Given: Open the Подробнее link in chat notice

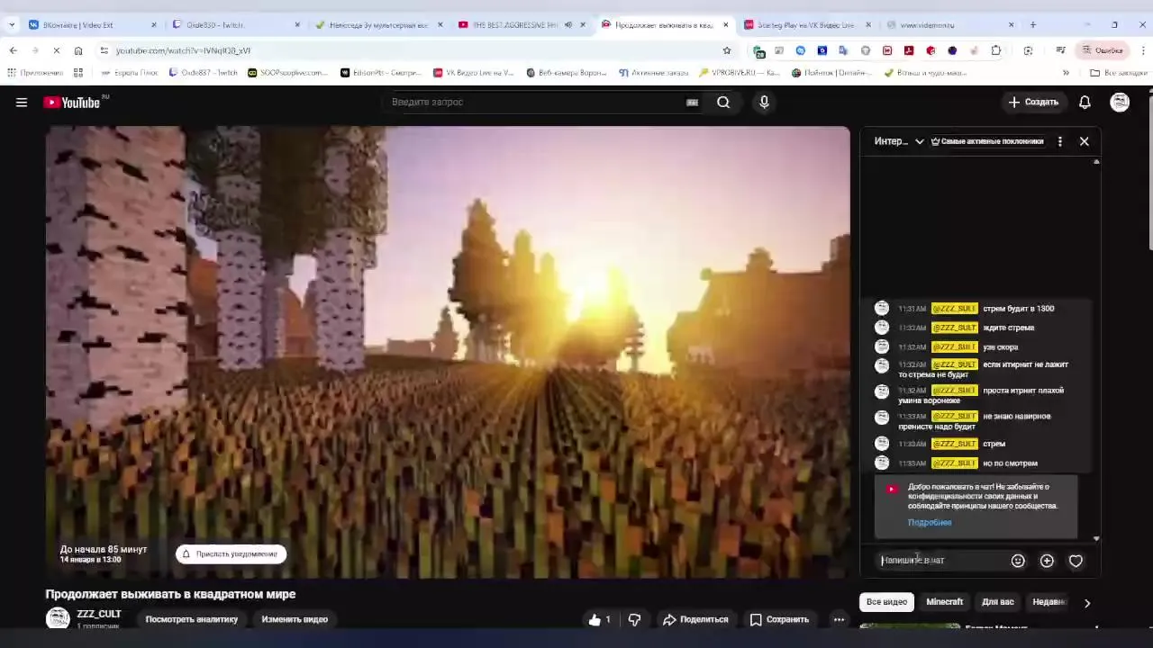Looking at the screenshot, I should [930, 523].
